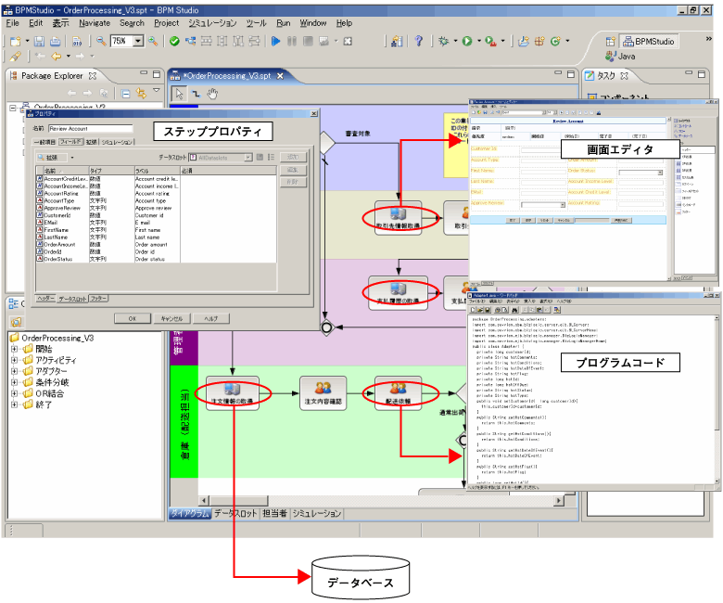Viewport: 723px width, 603px height.
Task: Click the yellow Back arrow in toolbar
Action: (57, 57)
